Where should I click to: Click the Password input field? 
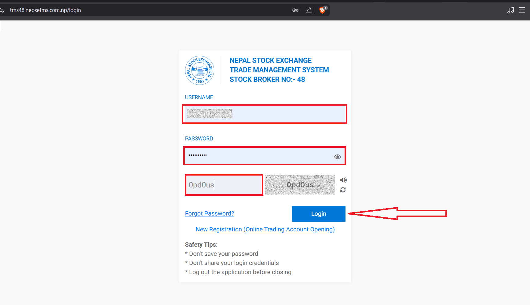coord(265,156)
